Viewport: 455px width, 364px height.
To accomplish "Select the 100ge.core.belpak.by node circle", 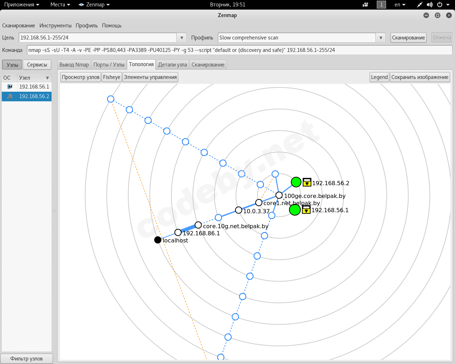I will (x=279, y=195).
